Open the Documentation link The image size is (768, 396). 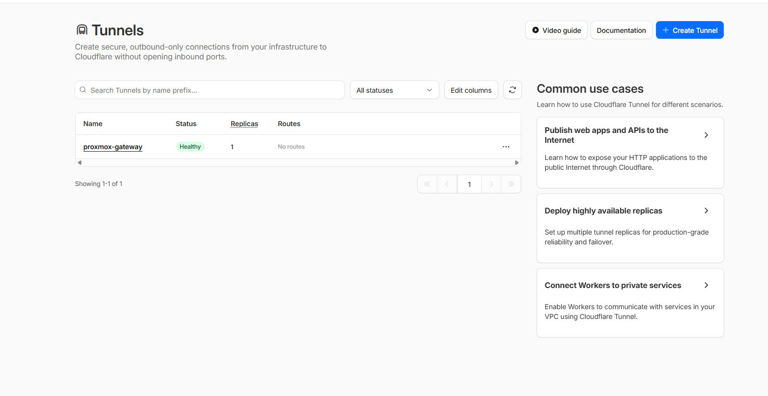click(x=622, y=30)
